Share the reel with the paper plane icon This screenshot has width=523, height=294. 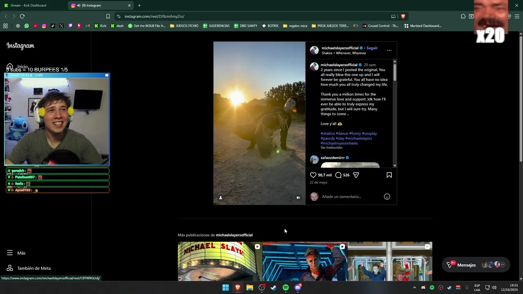(x=356, y=175)
